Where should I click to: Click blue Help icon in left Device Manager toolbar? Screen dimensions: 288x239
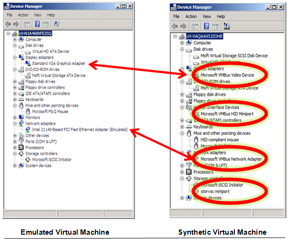(37, 24)
